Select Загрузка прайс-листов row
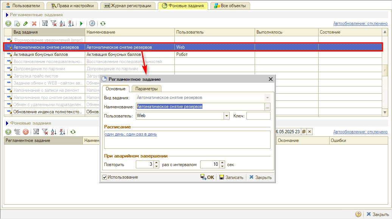This screenshot has height=219, width=392. pos(193,76)
